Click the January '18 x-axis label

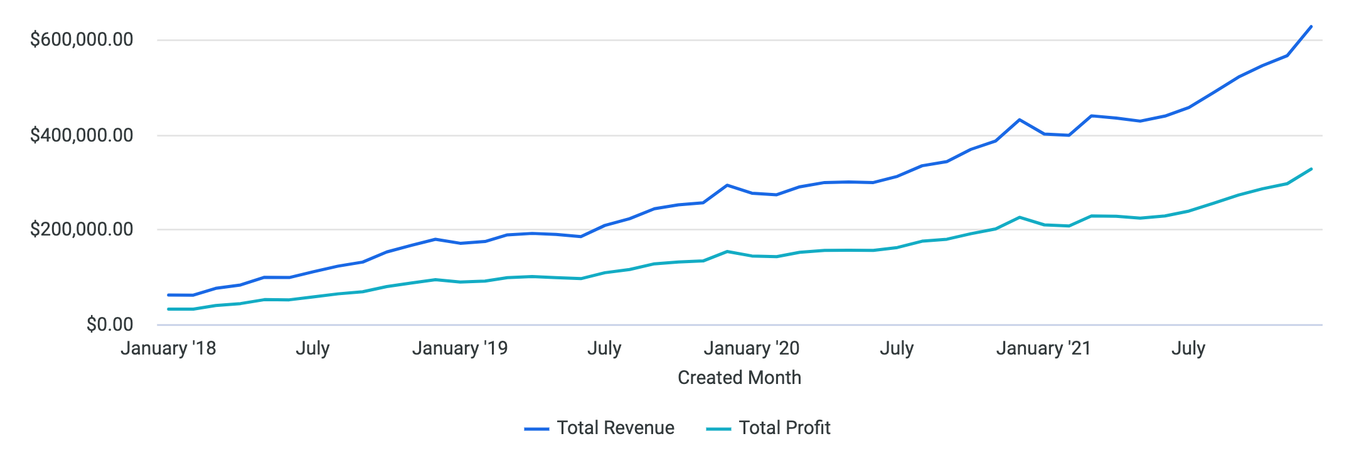click(168, 348)
